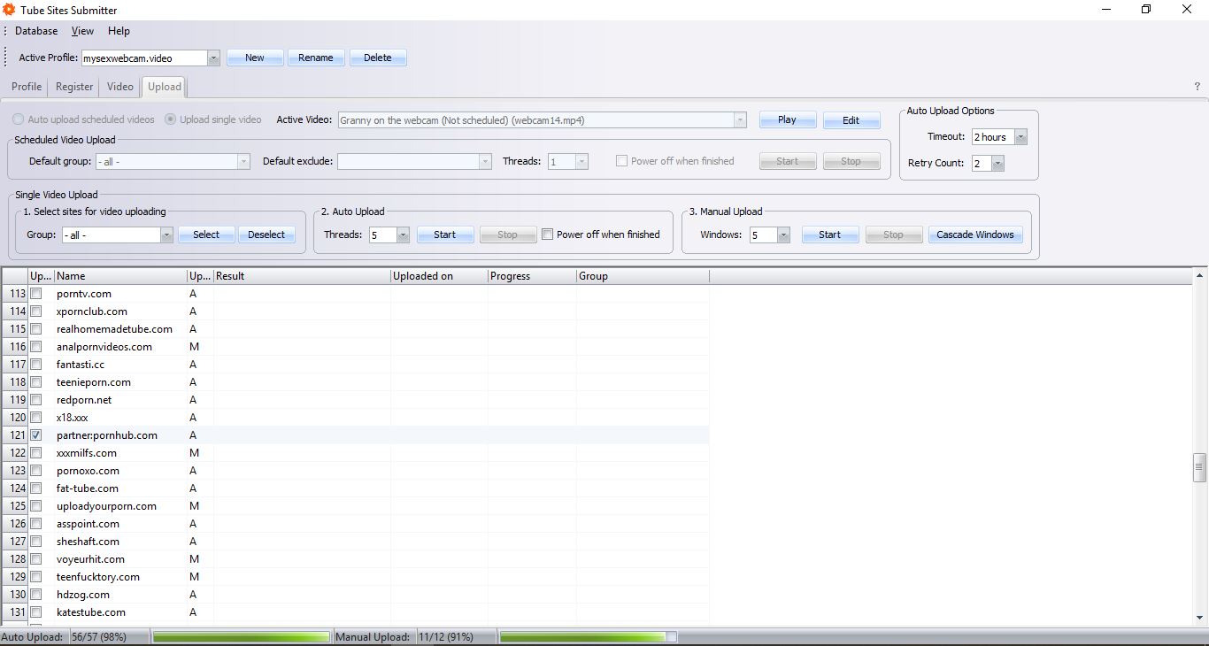Select the pornoxo.com row name
Viewport: 1209px width, 646px height.
(88, 471)
